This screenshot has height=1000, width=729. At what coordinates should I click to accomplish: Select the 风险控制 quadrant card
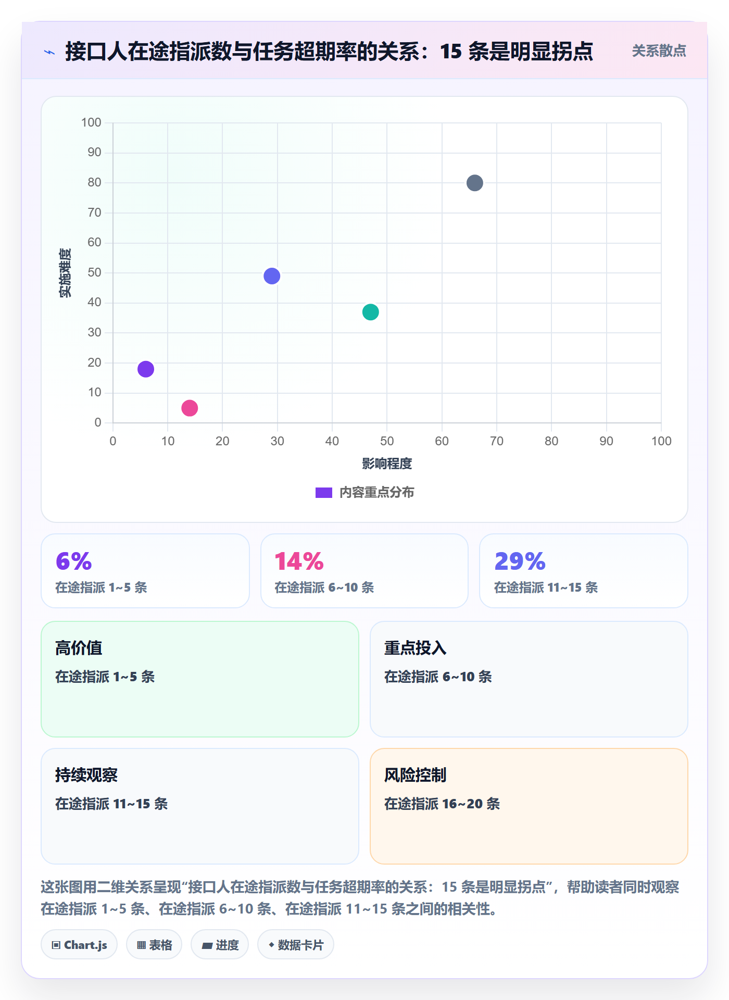(x=529, y=806)
